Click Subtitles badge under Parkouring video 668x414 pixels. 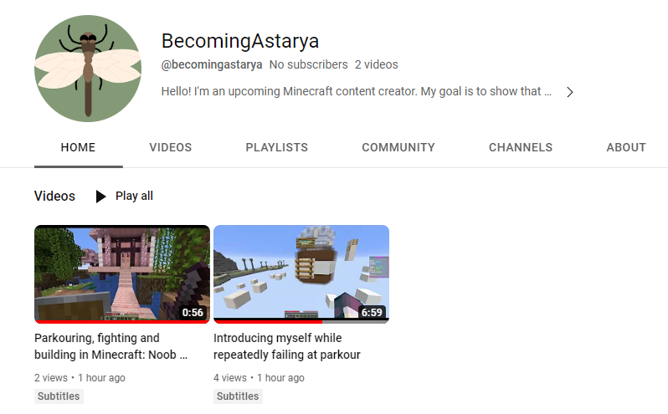click(59, 396)
